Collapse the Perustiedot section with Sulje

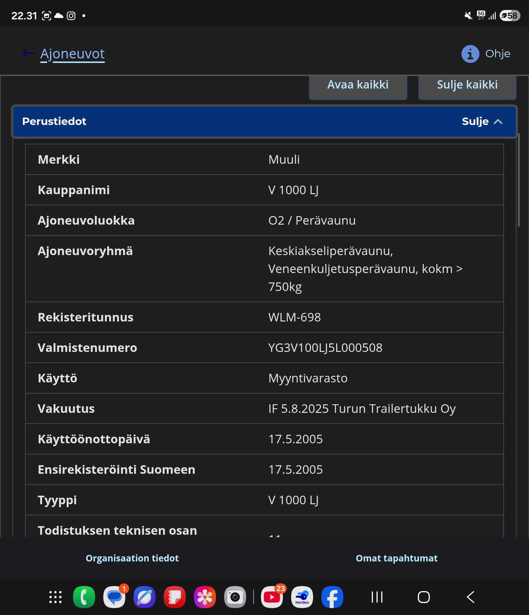pyautogui.click(x=475, y=121)
